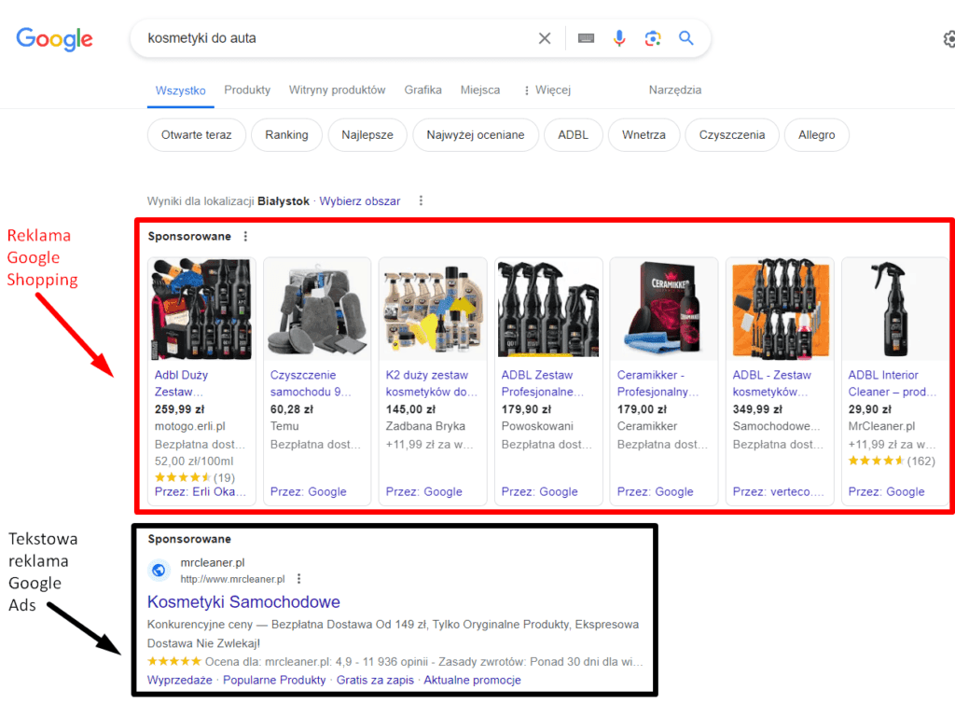The width and height of the screenshot is (955, 703).
Task: Choose the Wnetrza filter chip
Action: pyautogui.click(x=644, y=135)
